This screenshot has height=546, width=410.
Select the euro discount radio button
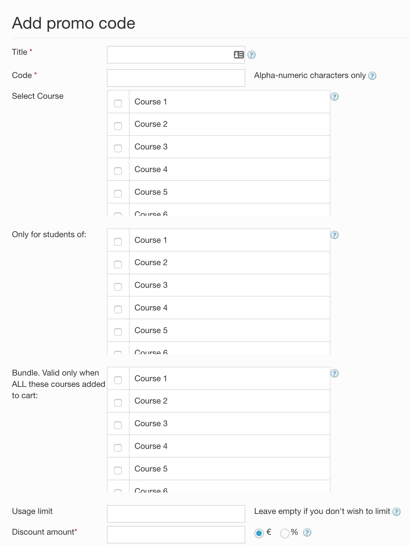point(259,533)
